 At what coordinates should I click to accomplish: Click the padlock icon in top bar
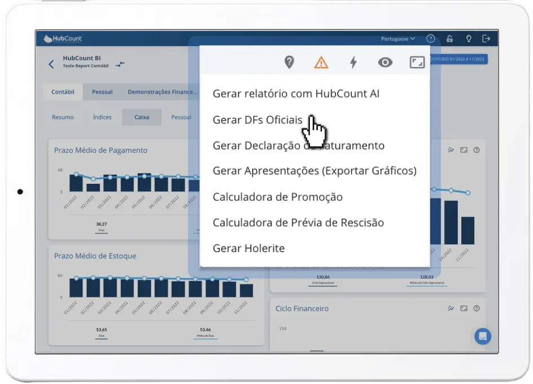449,39
